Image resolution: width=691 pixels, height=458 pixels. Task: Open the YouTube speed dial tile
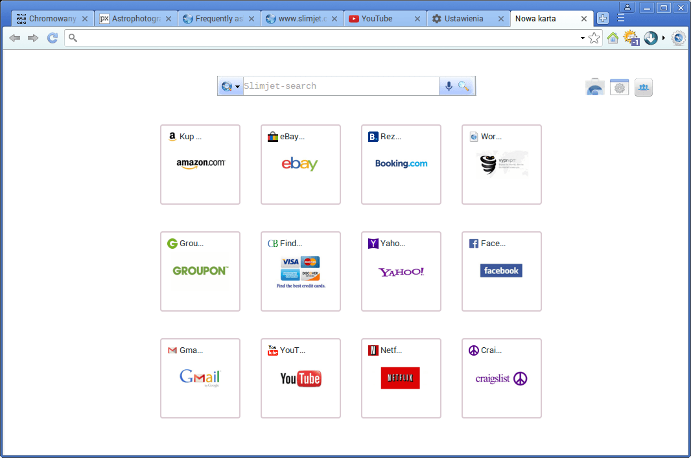(301, 378)
